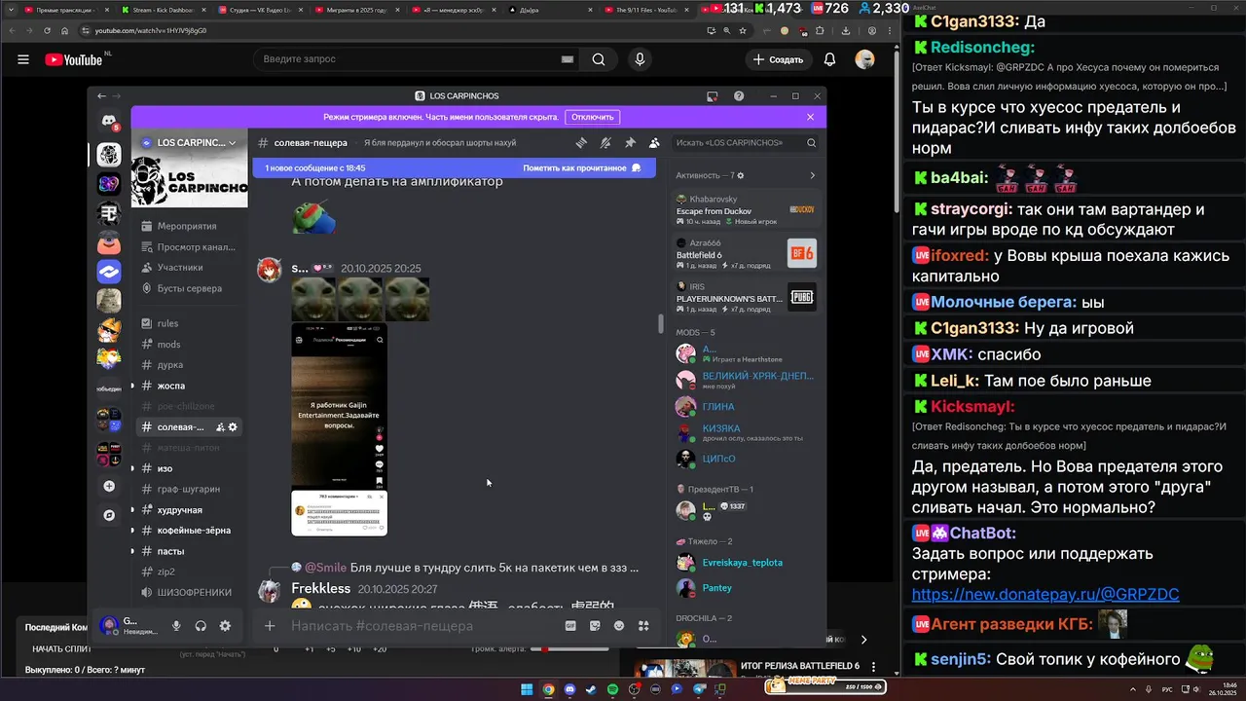Toggle Discord headphones deafen
1246x701 pixels.
(201, 626)
